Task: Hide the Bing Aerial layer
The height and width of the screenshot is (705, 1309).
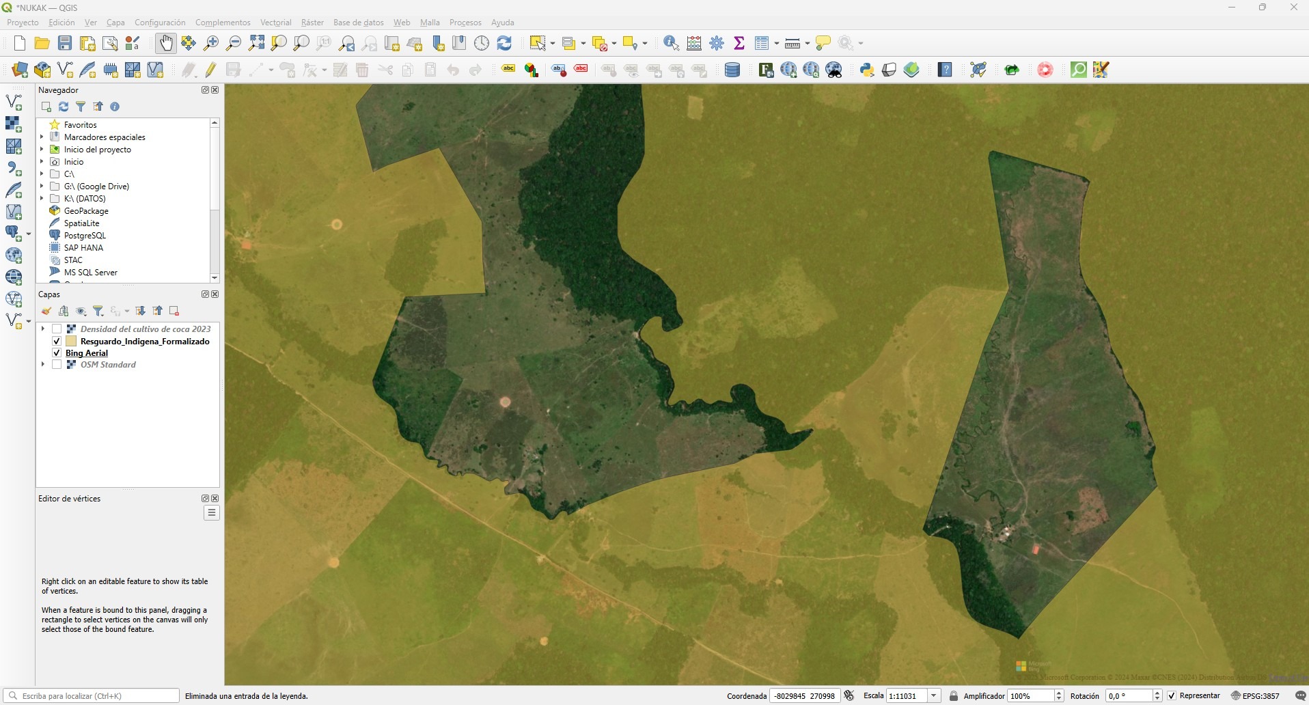Action: pyautogui.click(x=57, y=353)
